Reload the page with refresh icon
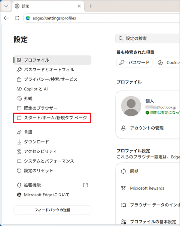180x226 pixels. [x=17, y=18]
